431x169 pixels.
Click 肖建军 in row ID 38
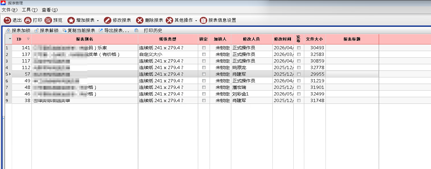pyautogui.click(x=252, y=100)
